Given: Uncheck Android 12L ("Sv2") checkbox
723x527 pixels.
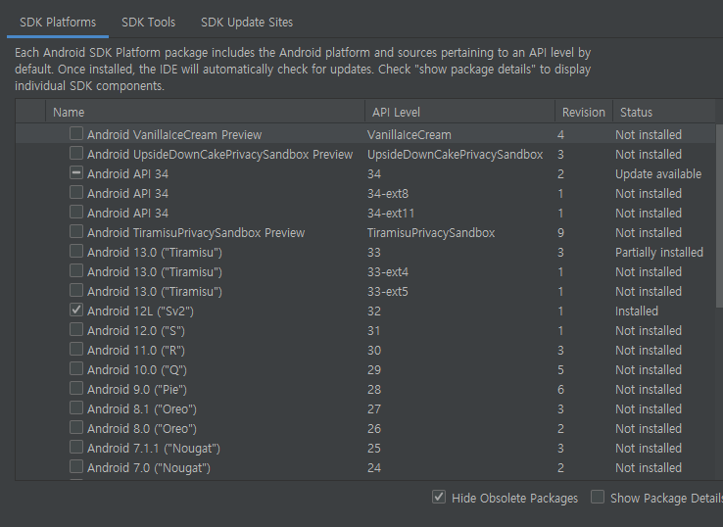Looking at the screenshot, I should (x=76, y=310).
